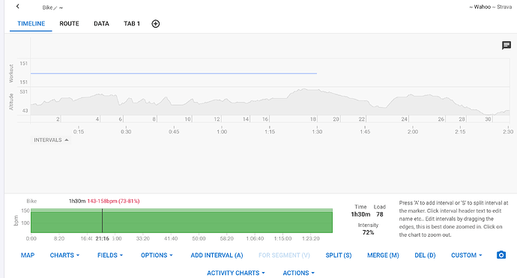Switch to the TIMELINE tab
The image size is (517, 278).
coord(31,24)
